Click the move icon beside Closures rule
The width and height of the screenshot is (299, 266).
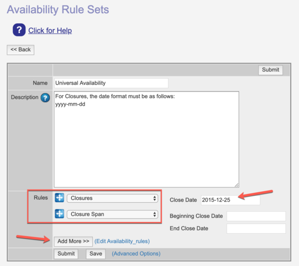pyautogui.click(x=60, y=198)
